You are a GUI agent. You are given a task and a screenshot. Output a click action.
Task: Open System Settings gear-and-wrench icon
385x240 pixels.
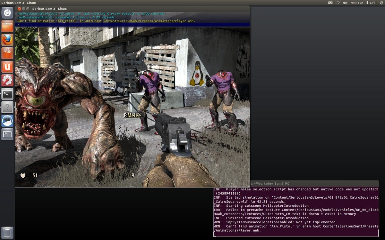coord(7,80)
